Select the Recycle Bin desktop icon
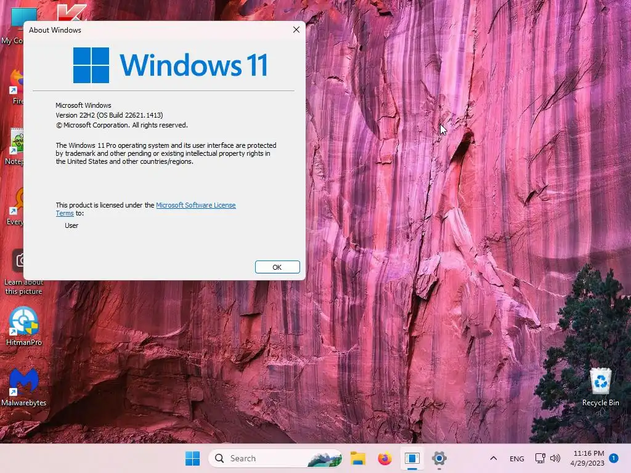Image resolution: width=631 pixels, height=473 pixels. point(600,387)
